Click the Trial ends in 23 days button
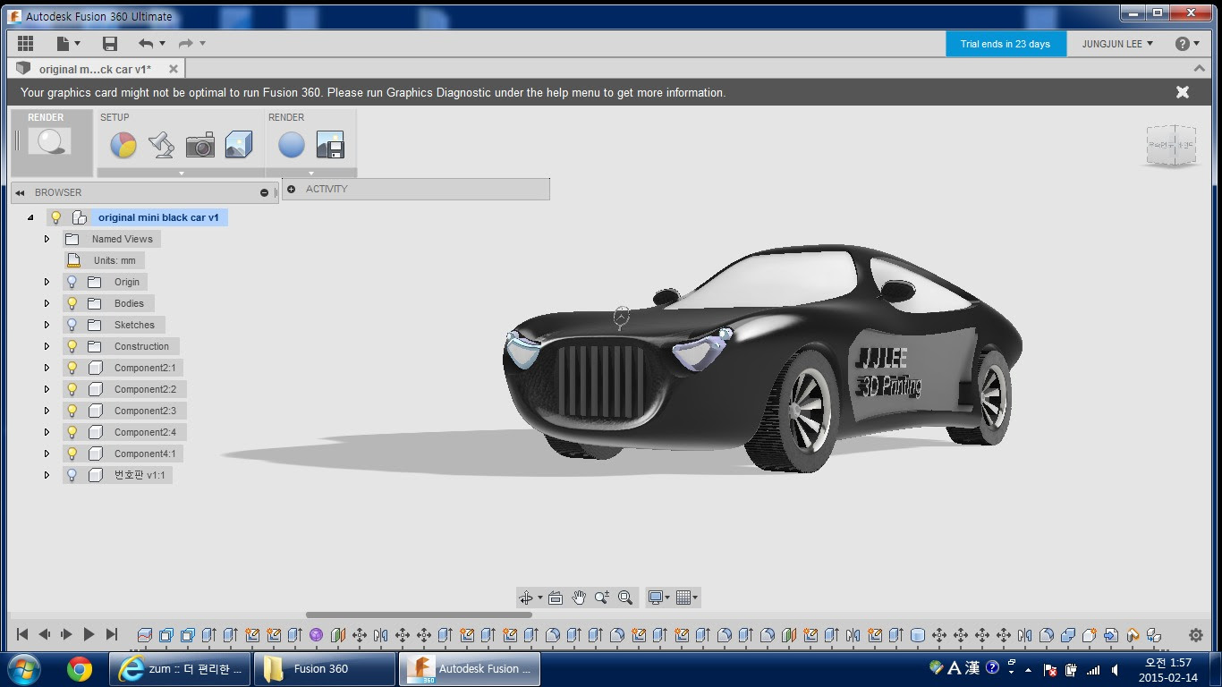Screen dimensions: 1222x687 pos(1006,44)
